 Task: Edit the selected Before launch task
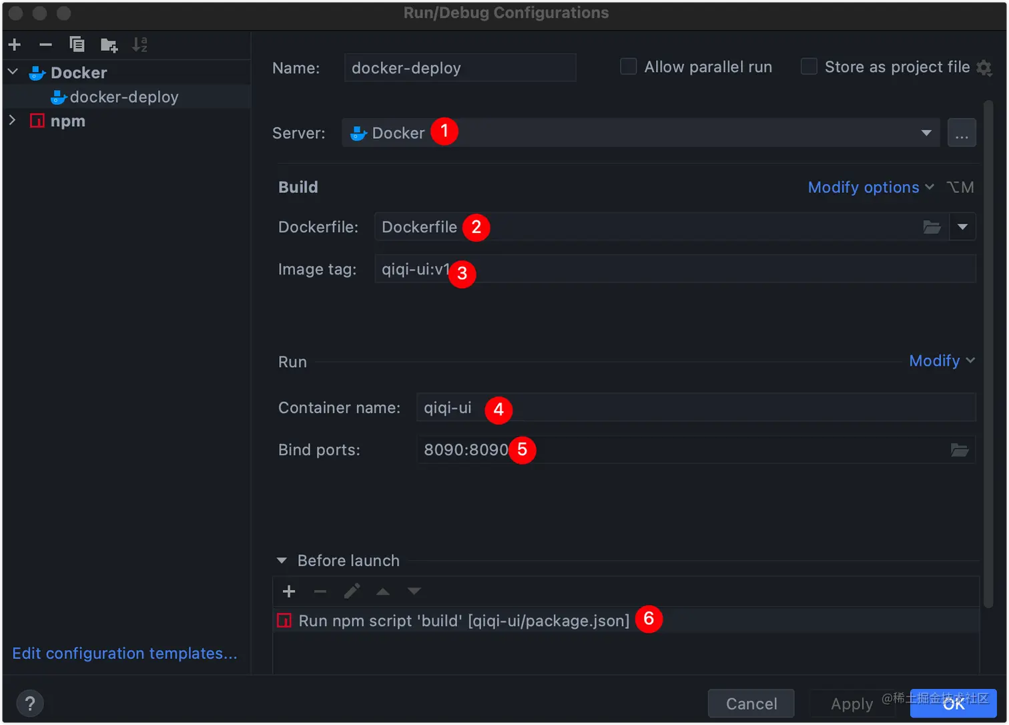(352, 591)
